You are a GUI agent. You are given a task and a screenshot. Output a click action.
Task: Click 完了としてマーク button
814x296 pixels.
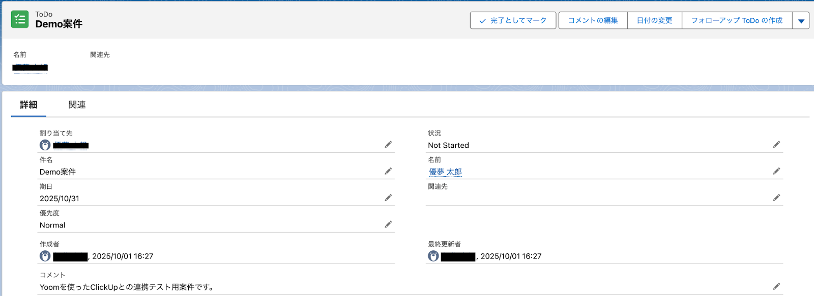coord(513,21)
